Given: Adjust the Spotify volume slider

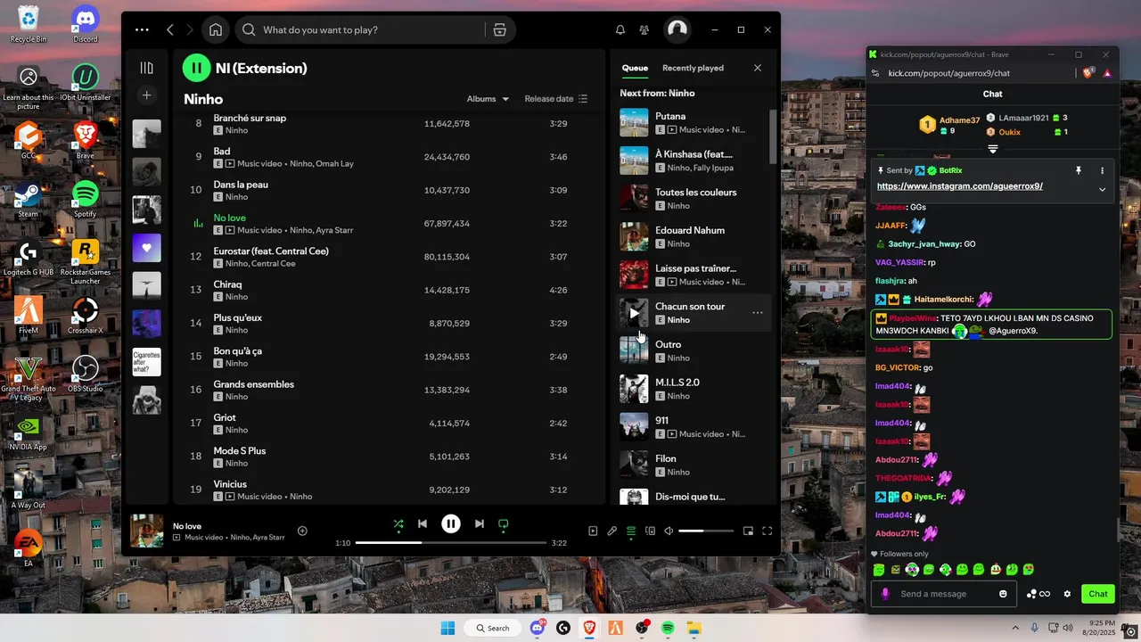Looking at the screenshot, I should (706, 531).
